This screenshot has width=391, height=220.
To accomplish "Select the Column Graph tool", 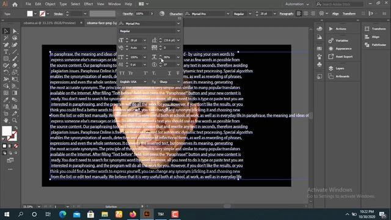I will point(15,107).
